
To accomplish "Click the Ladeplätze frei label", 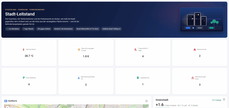I will click(x=145, y=78).
